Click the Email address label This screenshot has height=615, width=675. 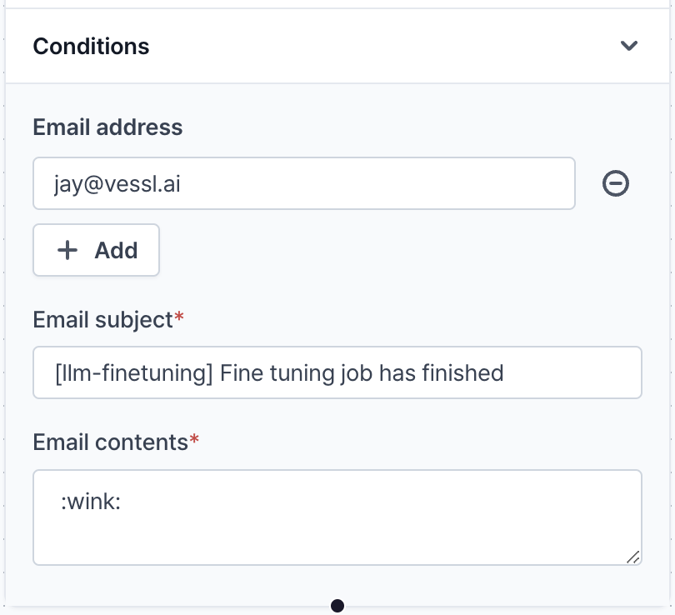[x=107, y=127]
